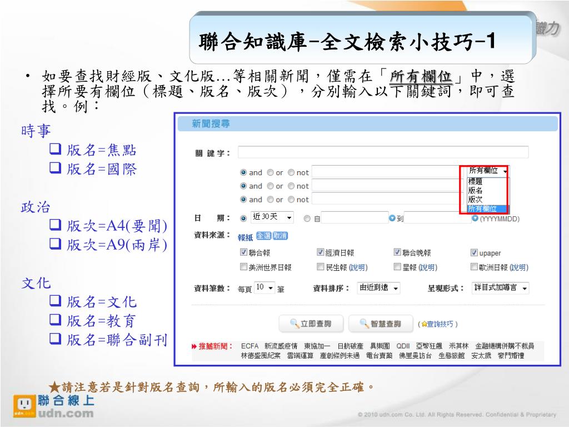
Task: Open the 查詢技巧 tips link
Action: tap(440, 324)
